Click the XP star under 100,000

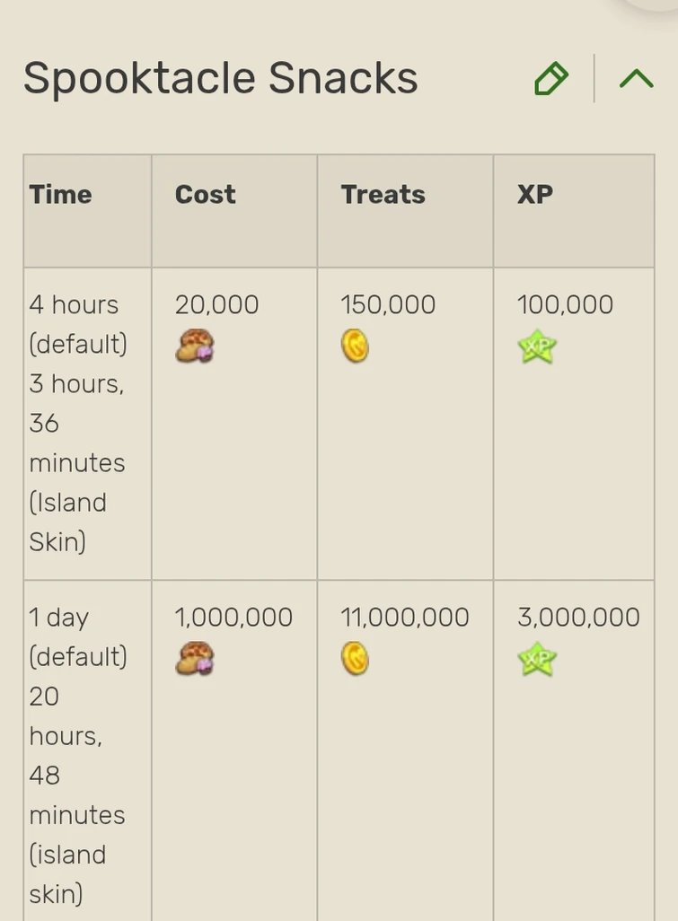pos(537,346)
